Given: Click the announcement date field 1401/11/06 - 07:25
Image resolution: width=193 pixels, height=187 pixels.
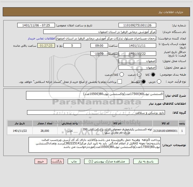Looking at the screenshot, I should 36,25.
